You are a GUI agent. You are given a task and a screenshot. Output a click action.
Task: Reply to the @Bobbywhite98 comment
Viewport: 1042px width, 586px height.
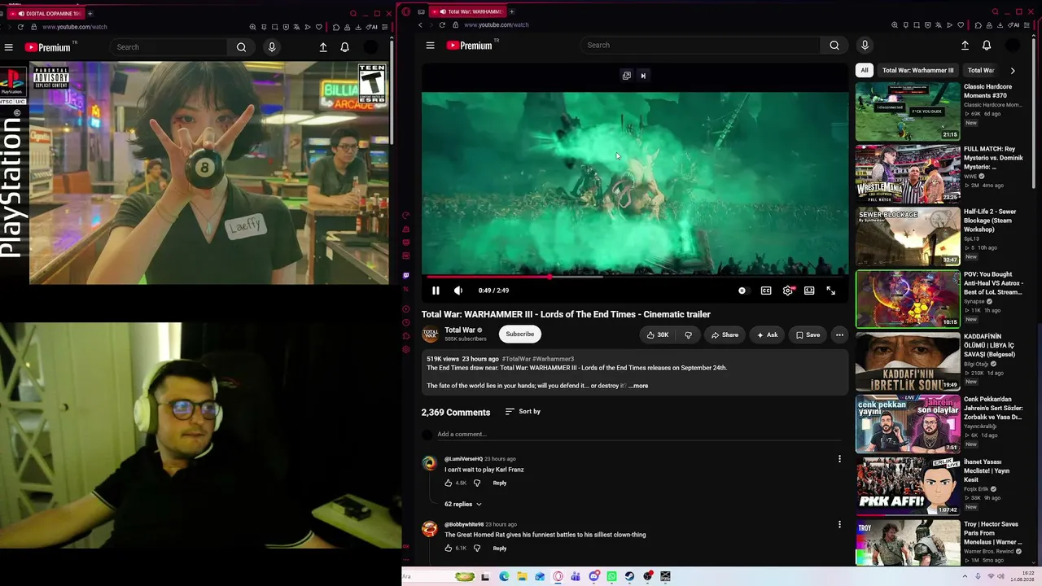click(x=500, y=548)
